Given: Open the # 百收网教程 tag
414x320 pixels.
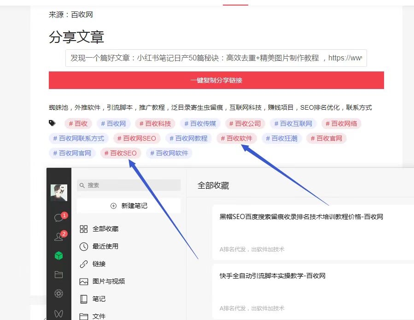Looking at the screenshot, I should click(188, 138).
